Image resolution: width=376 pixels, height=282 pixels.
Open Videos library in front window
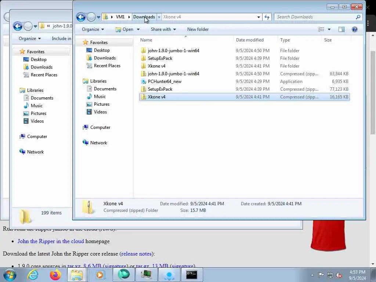[x=100, y=112]
